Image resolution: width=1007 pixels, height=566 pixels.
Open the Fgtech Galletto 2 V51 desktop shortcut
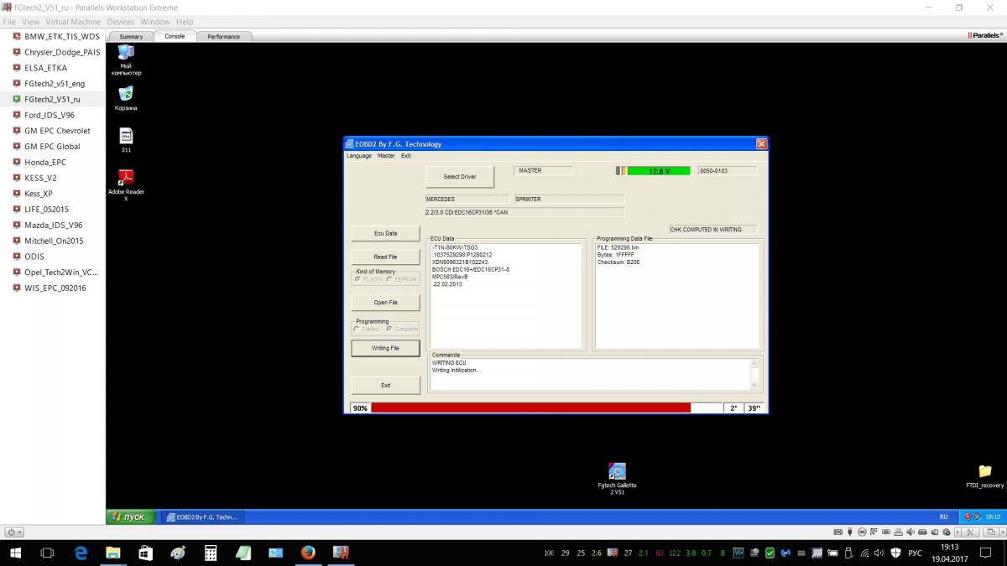click(617, 479)
